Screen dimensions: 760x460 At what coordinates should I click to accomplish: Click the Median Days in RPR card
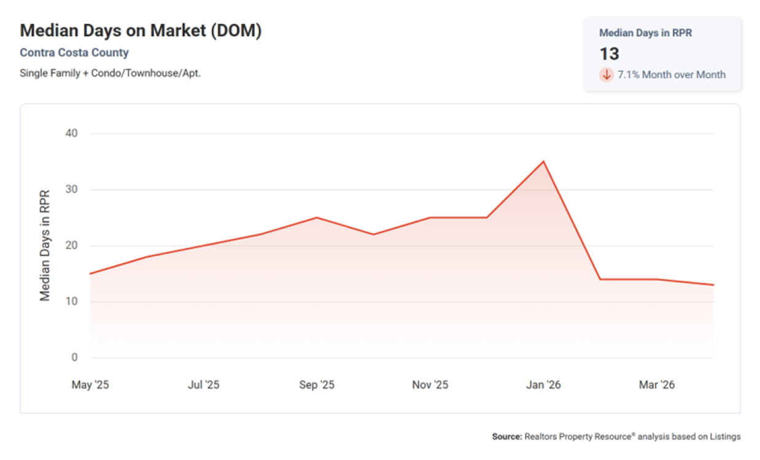(662, 54)
